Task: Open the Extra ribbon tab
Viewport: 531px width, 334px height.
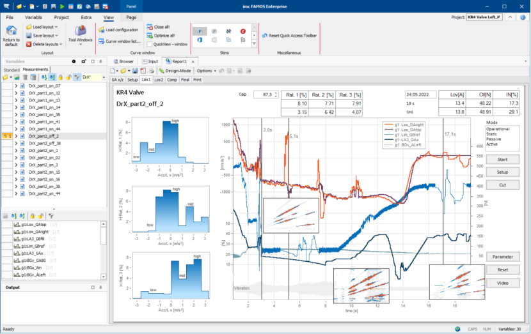Action: pyautogui.click(x=86, y=17)
